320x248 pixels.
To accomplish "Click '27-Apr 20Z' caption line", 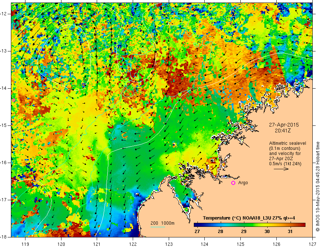I will click(x=281, y=159).
